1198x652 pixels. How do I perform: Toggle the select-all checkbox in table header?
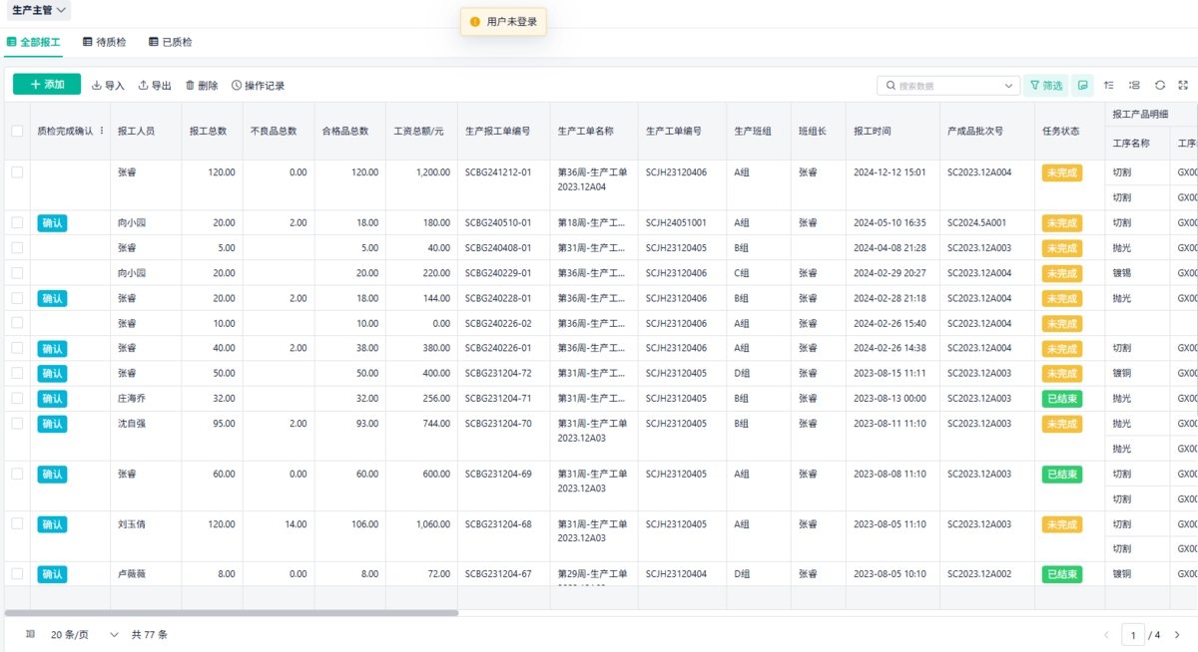tap(17, 131)
